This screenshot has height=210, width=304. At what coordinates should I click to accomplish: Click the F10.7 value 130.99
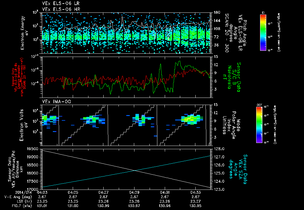pyautogui.click(x=103, y=206)
